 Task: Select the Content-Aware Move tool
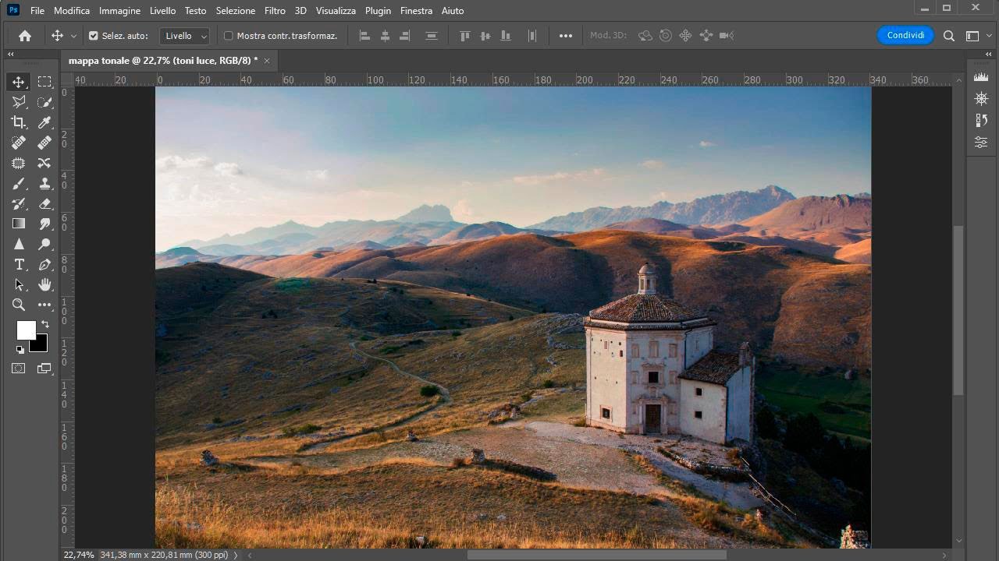tap(44, 163)
